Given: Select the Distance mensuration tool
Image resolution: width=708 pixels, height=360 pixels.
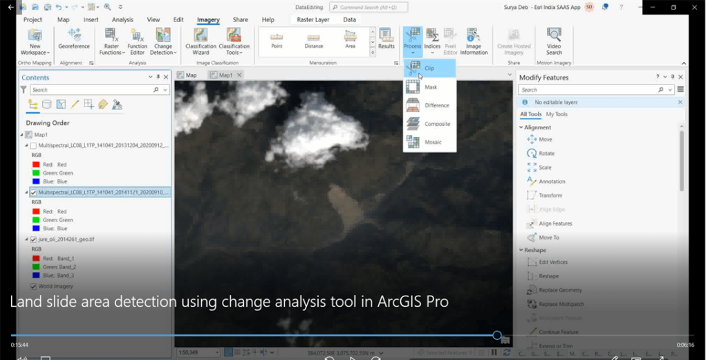Looking at the screenshot, I should click(313, 39).
